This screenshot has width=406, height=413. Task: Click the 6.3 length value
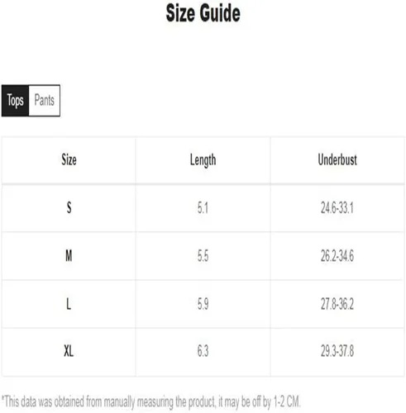coord(203,351)
